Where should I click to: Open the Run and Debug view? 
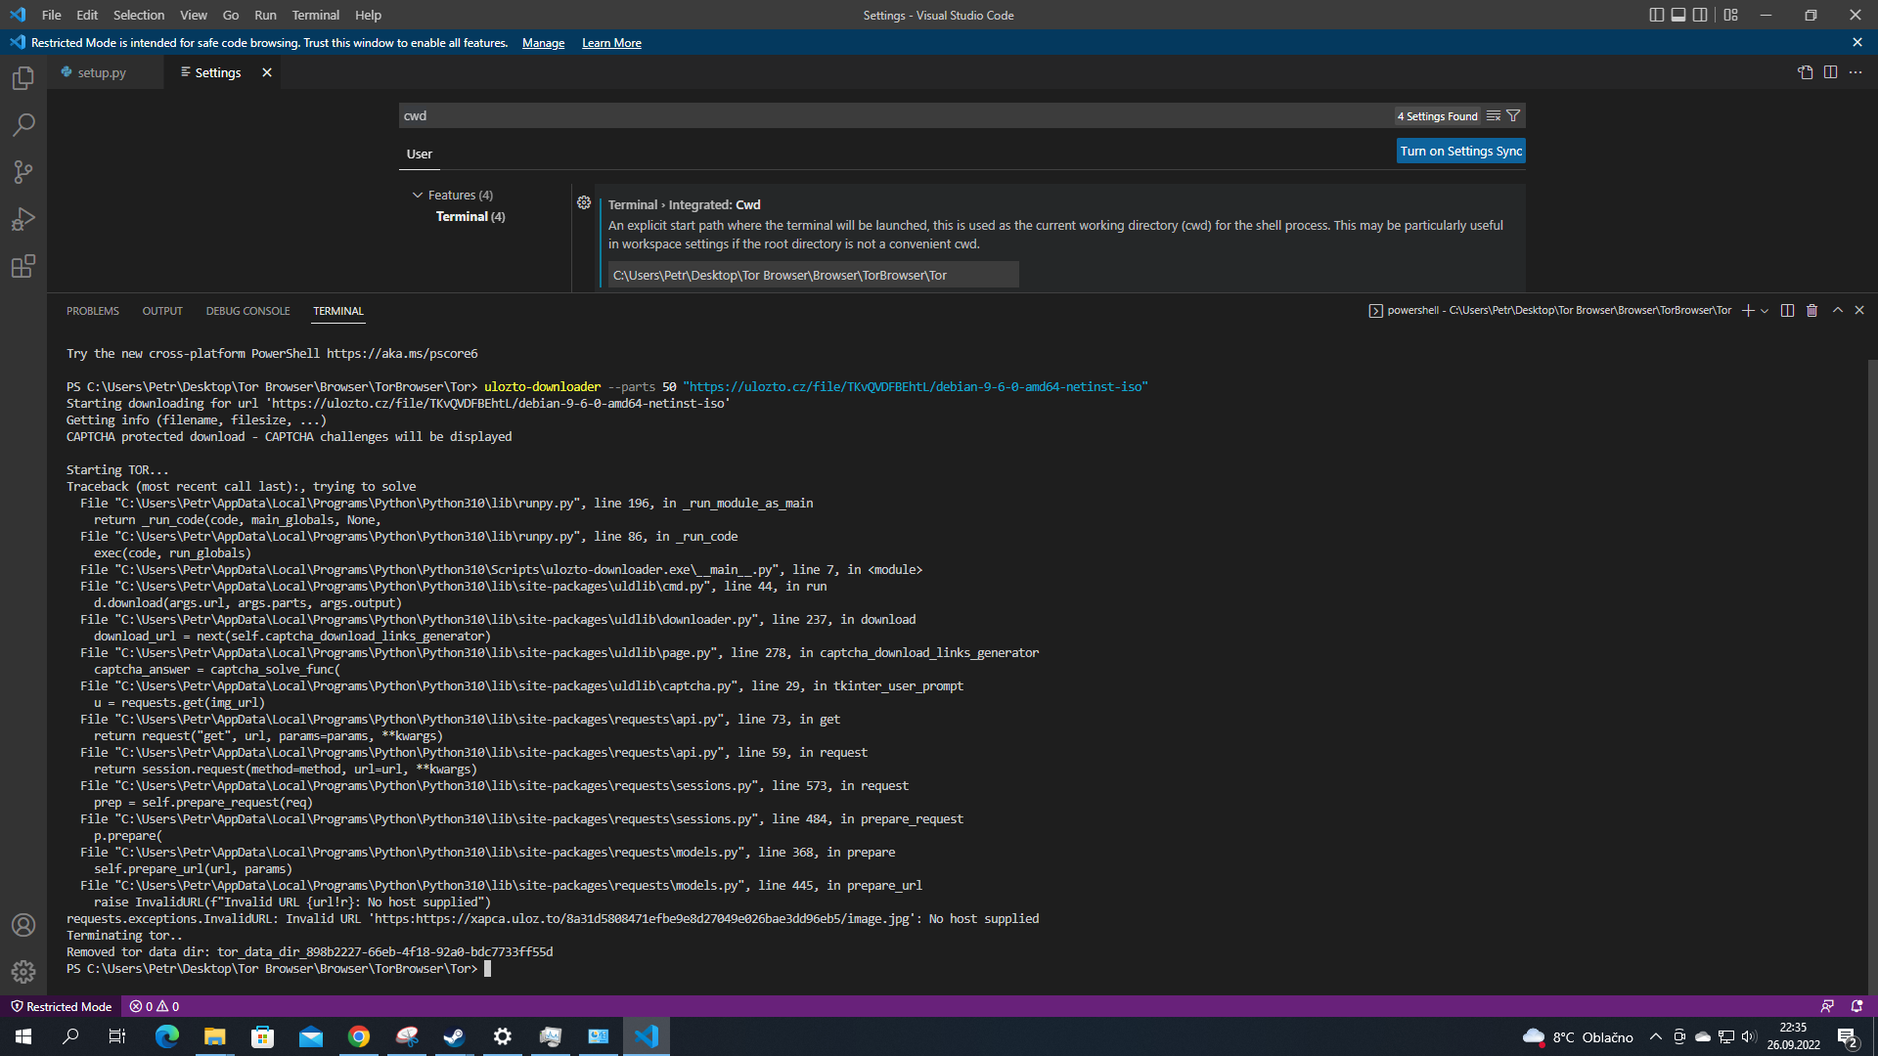(x=23, y=219)
